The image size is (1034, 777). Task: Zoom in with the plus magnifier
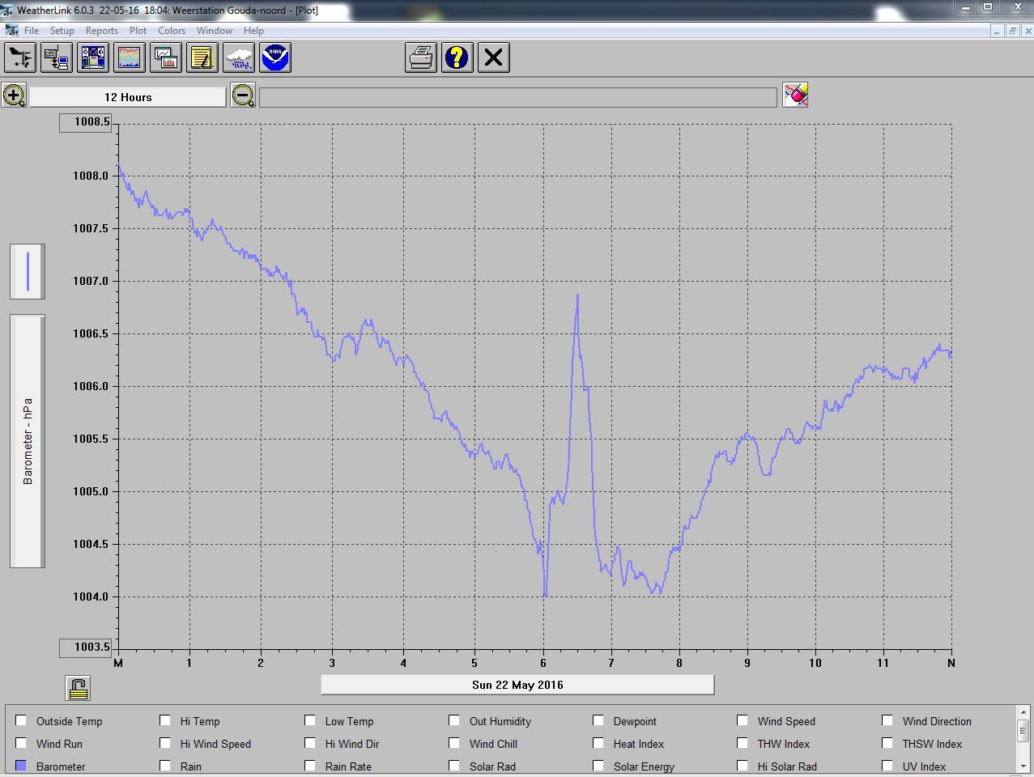(14, 96)
